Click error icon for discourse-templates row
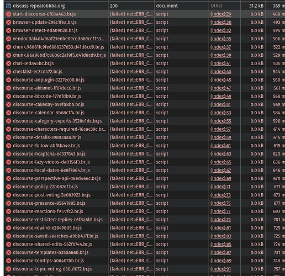 pos(8,253)
